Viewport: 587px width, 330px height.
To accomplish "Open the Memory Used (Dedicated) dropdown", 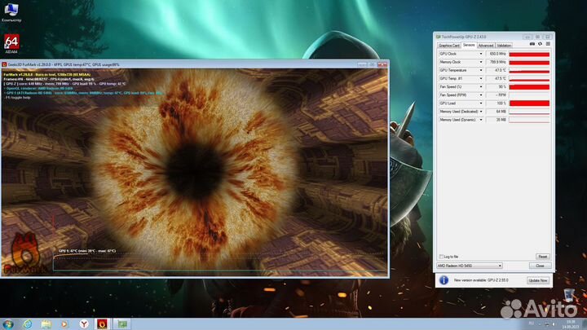I will (481, 112).
